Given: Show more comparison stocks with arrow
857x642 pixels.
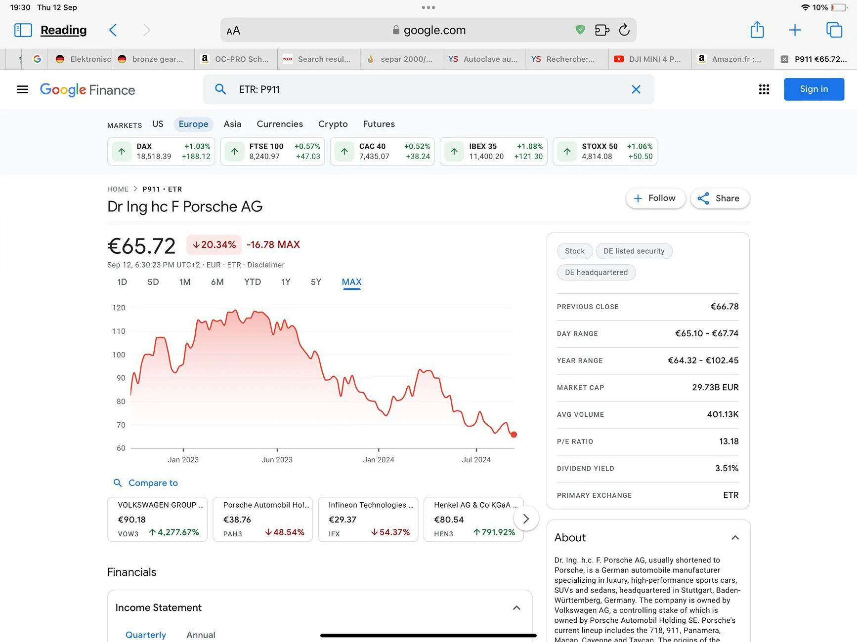Looking at the screenshot, I should pyautogui.click(x=526, y=519).
